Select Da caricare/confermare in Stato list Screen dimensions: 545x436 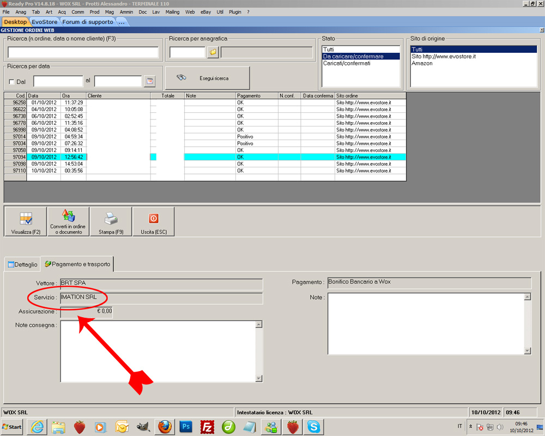point(361,56)
